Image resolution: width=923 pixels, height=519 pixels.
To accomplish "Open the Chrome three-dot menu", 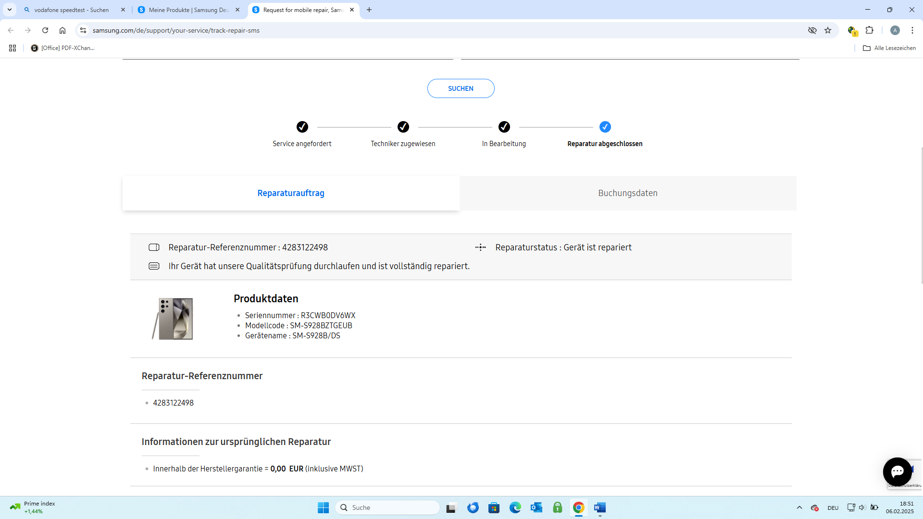I will [x=912, y=30].
